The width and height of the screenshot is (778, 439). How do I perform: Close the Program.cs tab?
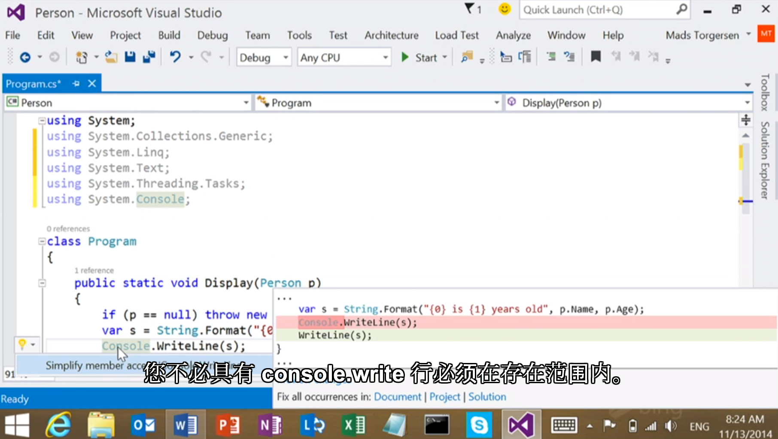[92, 83]
